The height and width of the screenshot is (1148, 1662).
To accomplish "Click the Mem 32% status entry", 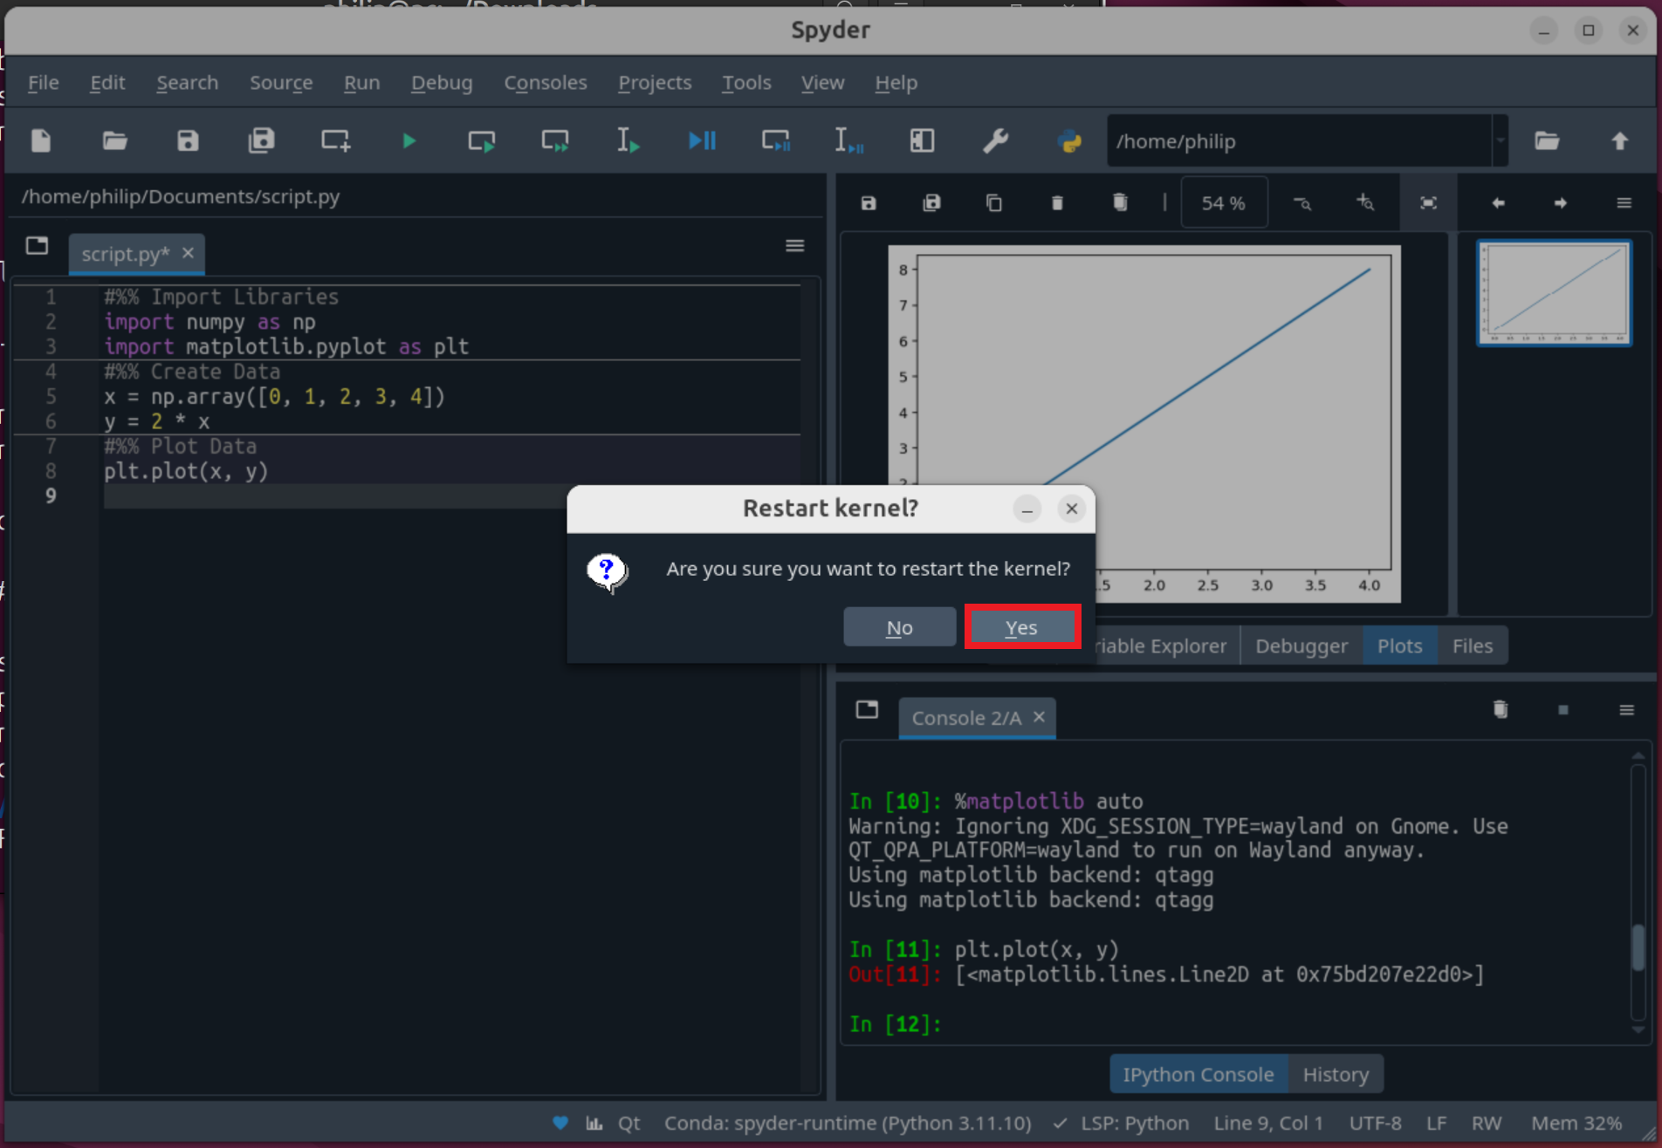I will coord(1576,1124).
